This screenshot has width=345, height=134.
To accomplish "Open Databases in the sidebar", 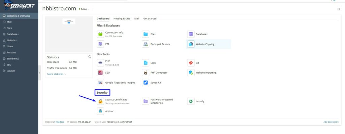I will click(19, 34).
